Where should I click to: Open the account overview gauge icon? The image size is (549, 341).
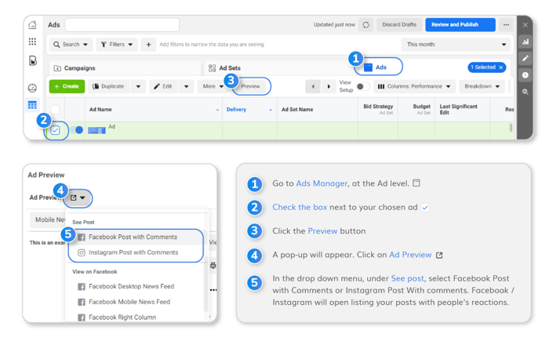point(32,88)
